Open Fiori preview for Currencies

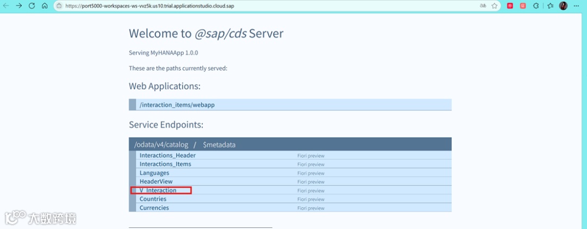coord(311,208)
